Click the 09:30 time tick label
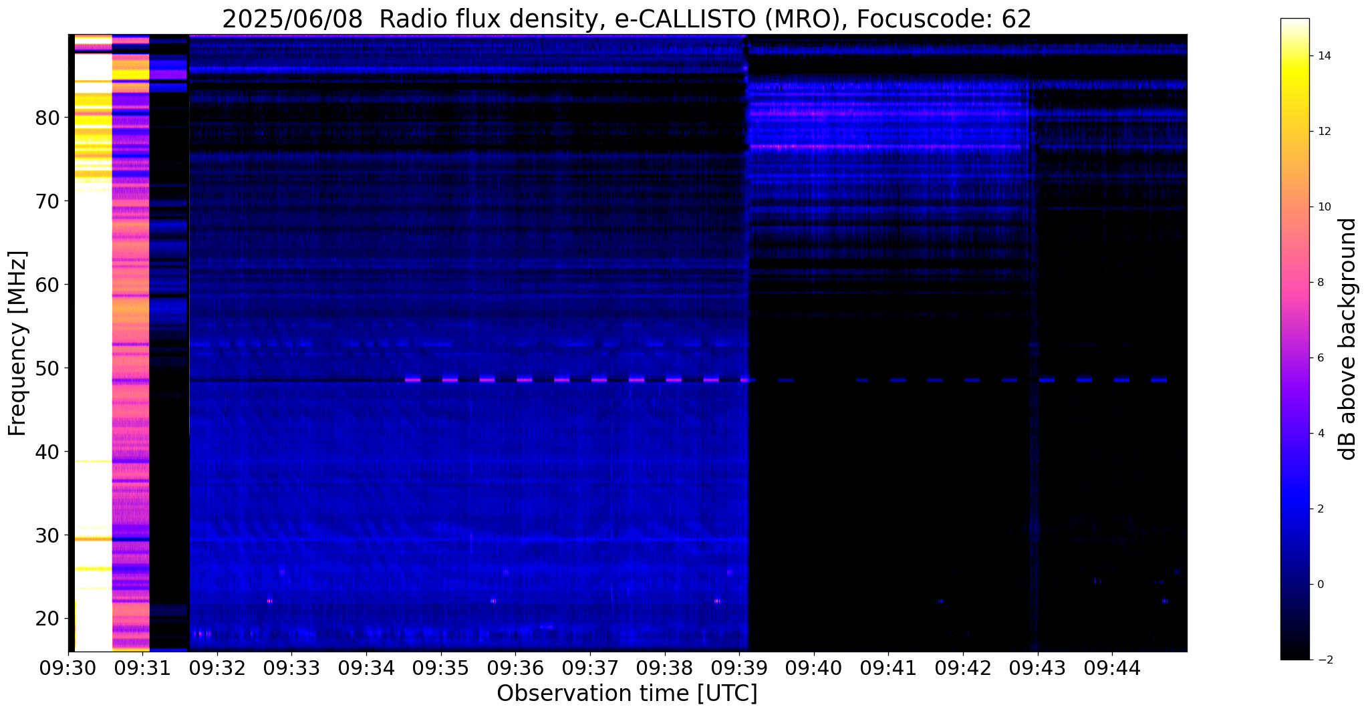Viewport: 1368px width, 713px height. pos(68,668)
